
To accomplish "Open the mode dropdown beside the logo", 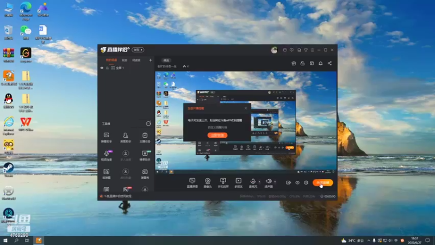I will (138, 50).
